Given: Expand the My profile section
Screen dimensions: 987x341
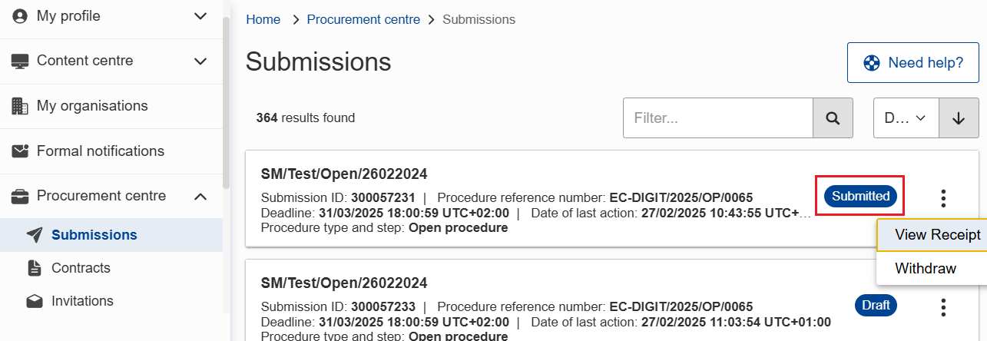Looking at the screenshot, I should [x=200, y=16].
